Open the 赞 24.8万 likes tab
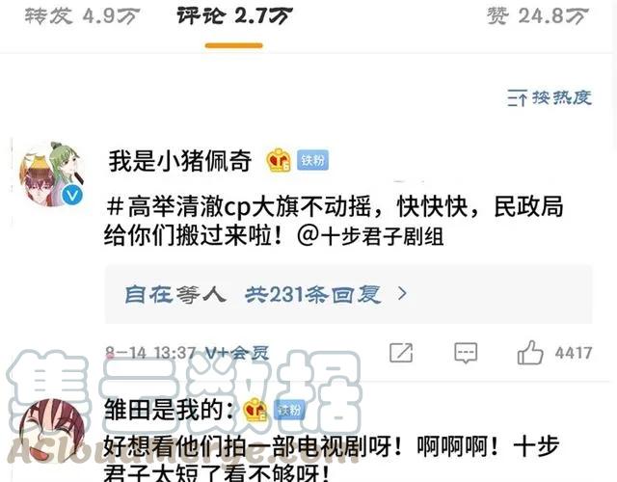Image resolution: width=617 pixels, height=482 pixels. tap(538, 16)
